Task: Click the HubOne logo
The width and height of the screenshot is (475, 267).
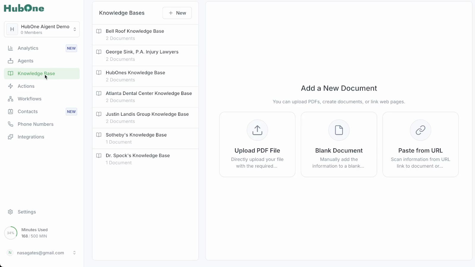Action: click(24, 8)
